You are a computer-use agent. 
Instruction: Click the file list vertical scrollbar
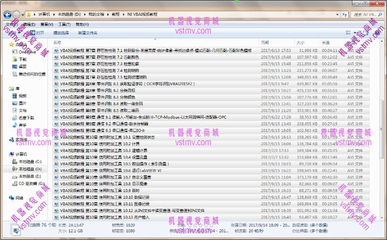[382, 129]
